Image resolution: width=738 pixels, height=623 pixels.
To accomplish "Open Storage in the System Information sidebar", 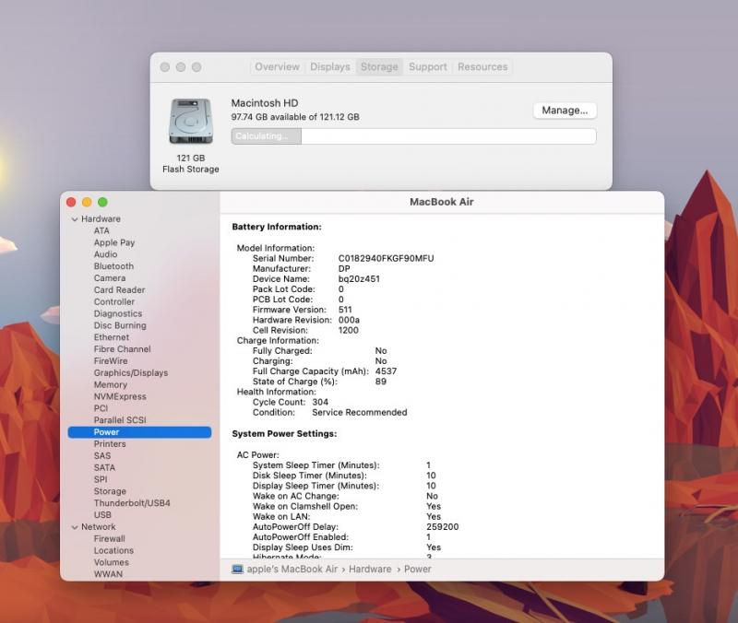I will coord(110,491).
